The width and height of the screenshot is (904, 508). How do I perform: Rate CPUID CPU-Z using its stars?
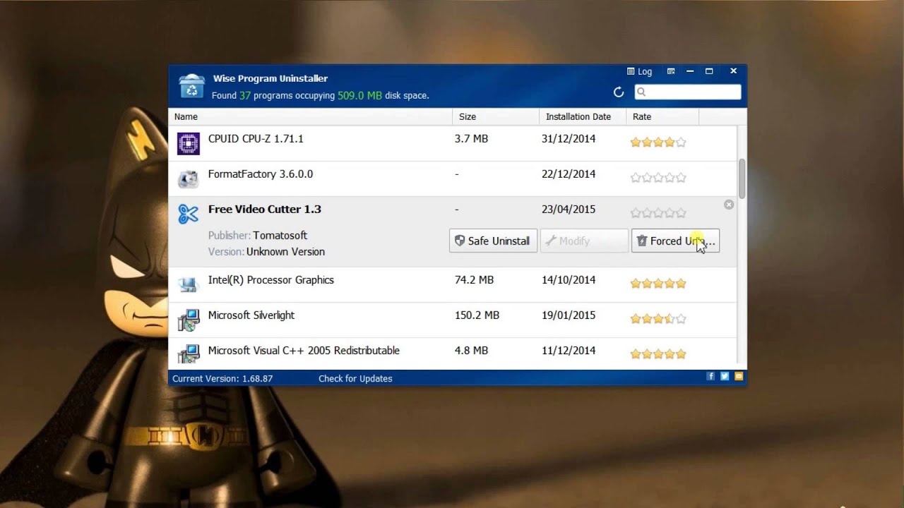coord(658,143)
